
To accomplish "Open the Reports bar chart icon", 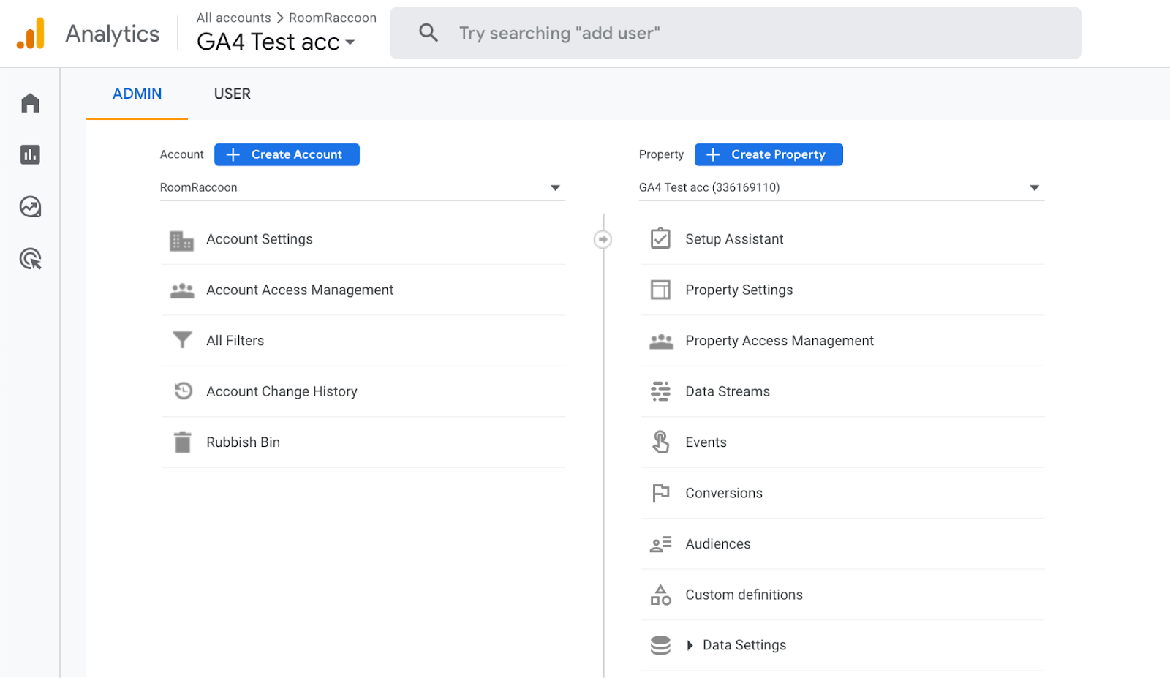I will [x=30, y=154].
